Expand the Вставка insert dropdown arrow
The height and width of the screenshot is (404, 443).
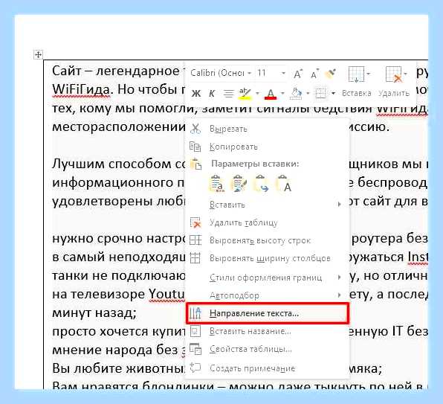[369, 74]
